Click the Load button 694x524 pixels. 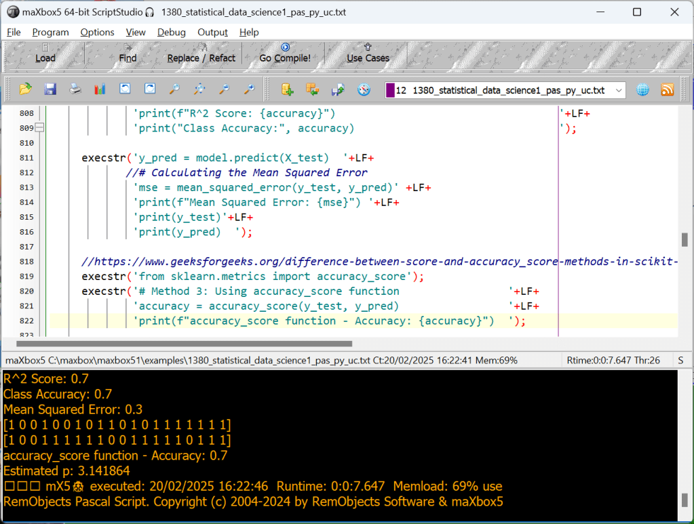[x=45, y=53]
